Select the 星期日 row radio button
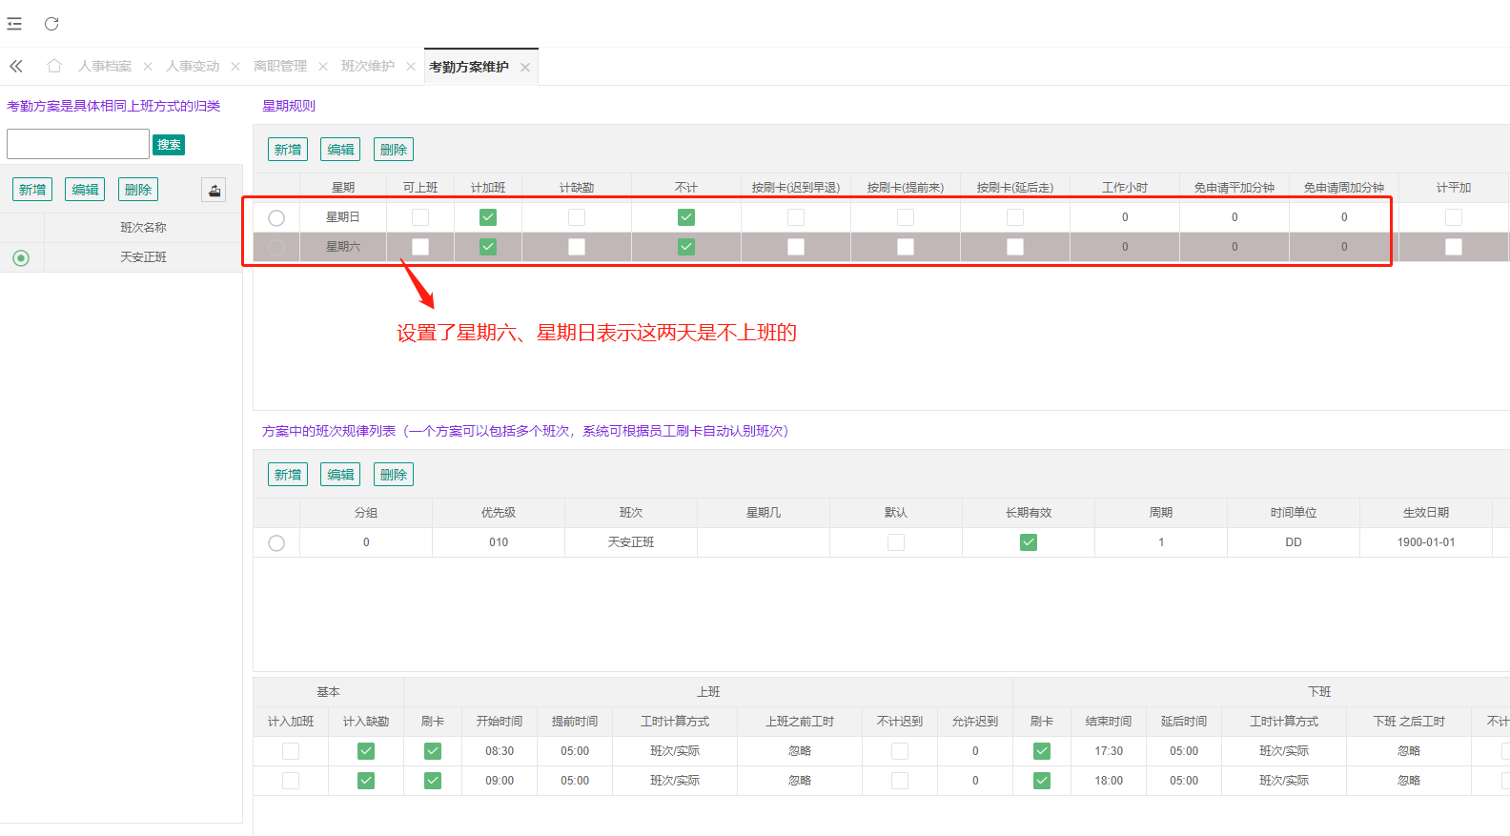 [276, 217]
